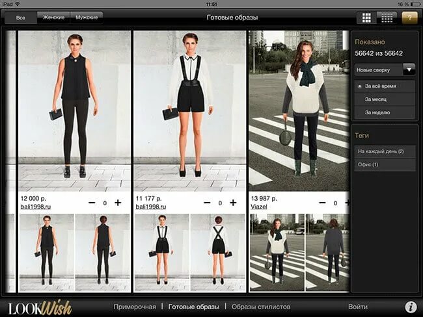
Task: Open the Образы стилистов section
Action: tap(261, 307)
